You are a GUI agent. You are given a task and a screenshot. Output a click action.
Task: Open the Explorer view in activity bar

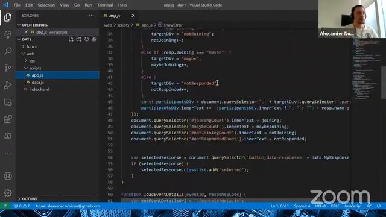click(8, 17)
